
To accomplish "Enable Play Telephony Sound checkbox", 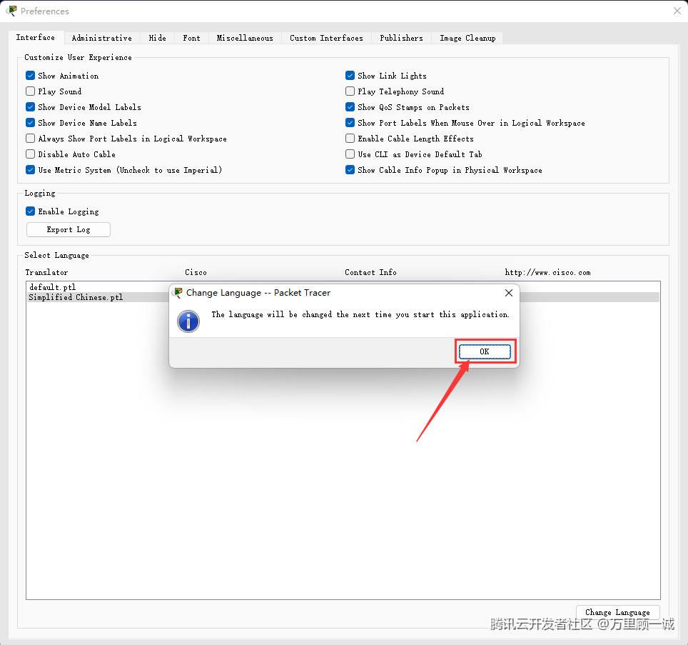I will point(350,91).
